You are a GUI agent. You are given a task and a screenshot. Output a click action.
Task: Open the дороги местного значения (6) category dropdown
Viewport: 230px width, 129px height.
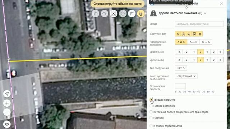click(183, 13)
